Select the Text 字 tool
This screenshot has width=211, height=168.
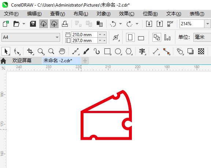tap(142, 51)
